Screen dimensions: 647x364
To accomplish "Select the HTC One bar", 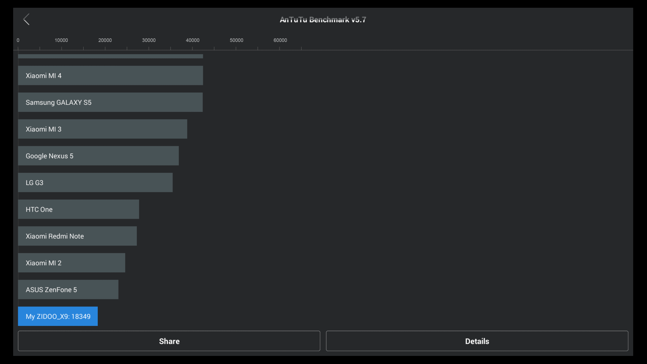I will tap(79, 209).
